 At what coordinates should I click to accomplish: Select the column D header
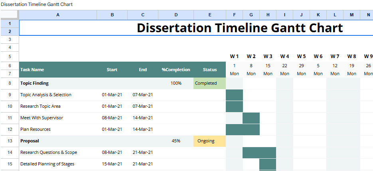[176, 15]
